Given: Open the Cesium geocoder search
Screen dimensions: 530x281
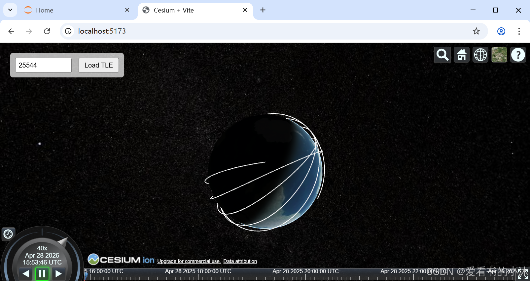Looking at the screenshot, I should (x=442, y=55).
